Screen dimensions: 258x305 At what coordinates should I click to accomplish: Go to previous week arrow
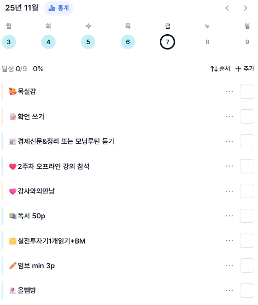pyautogui.click(x=227, y=8)
